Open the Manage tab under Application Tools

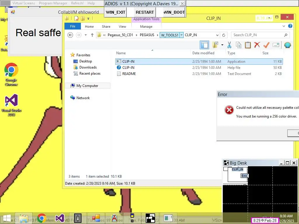point(146,27)
